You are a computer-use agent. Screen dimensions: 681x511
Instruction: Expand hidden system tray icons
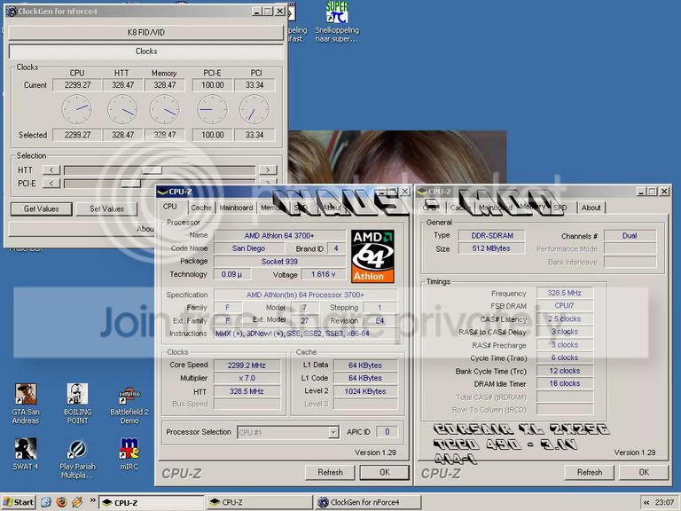coord(646,502)
